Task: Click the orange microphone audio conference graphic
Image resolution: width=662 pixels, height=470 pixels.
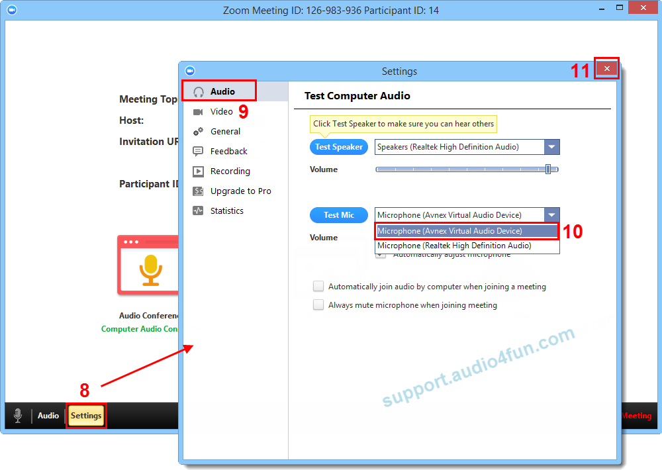Action: 150,270
